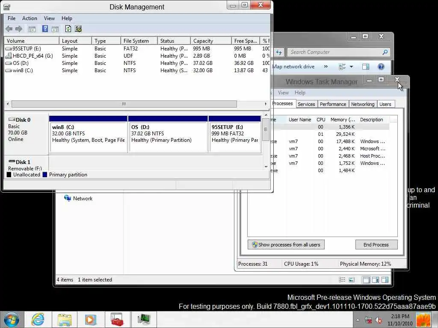The image size is (438, 328).
Task: Click the Back arrow in Disk Management toolbar
Action: point(9,29)
